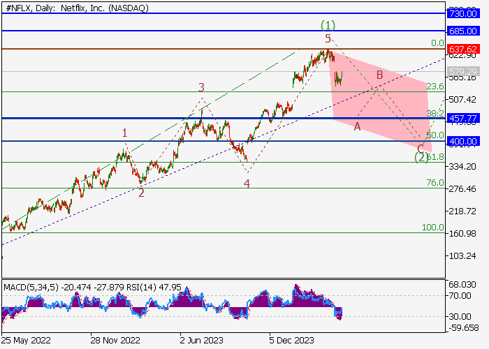
Task: Click the 30.00 RSI level value
Action: [460, 317]
